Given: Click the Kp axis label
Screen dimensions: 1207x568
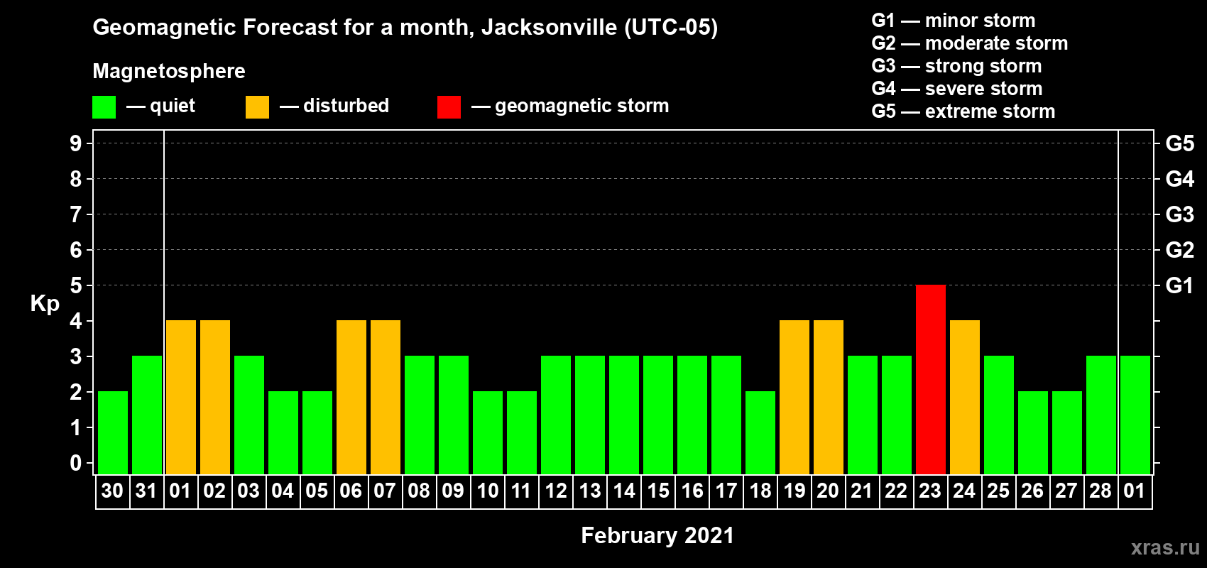Looking at the screenshot, I should (x=45, y=304).
